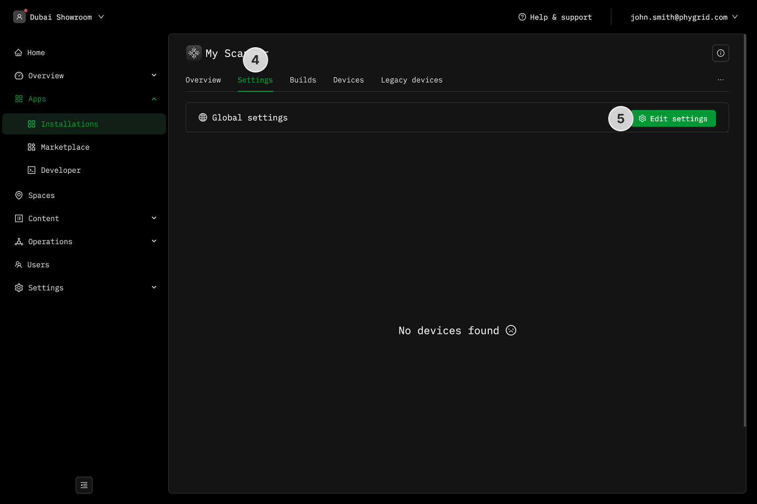Click the globe icon beside Global settings
The width and height of the screenshot is (757, 504).
pyautogui.click(x=203, y=117)
